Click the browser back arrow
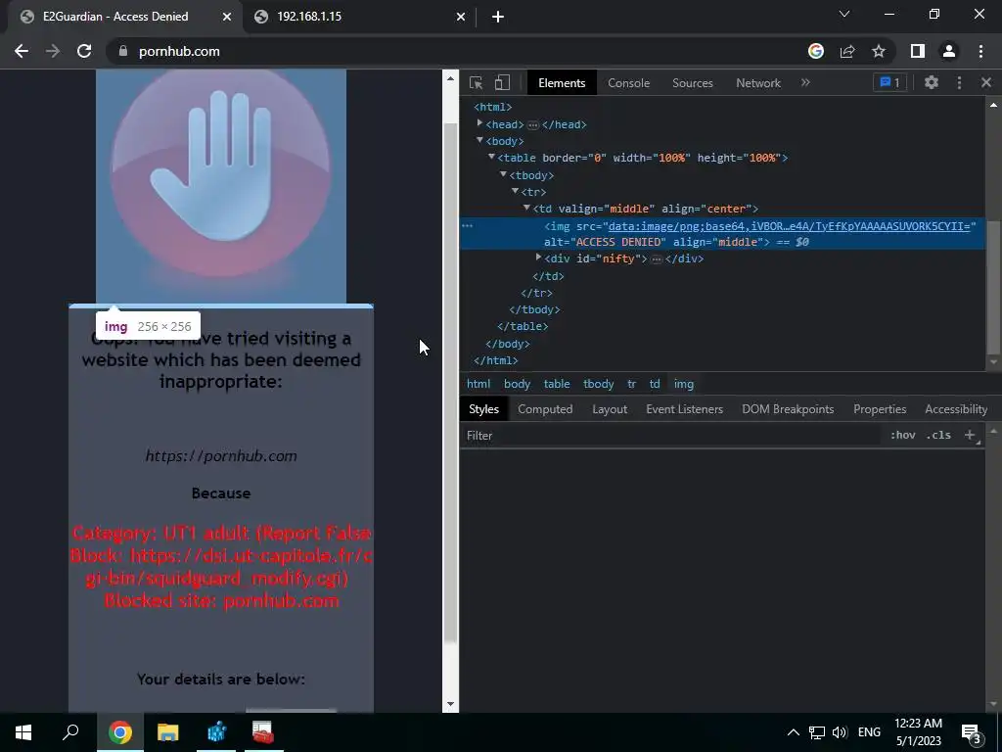1002x752 pixels. point(22,51)
